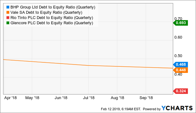Click the Apr '18 x-axis label
Image resolution: width=196 pixels, height=113 pixels.
(x=10, y=98)
